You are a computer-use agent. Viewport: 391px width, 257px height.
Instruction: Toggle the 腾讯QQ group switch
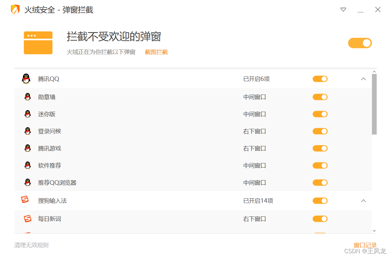[x=320, y=79]
